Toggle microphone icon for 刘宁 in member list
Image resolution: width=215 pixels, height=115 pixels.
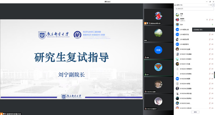click(212, 24)
